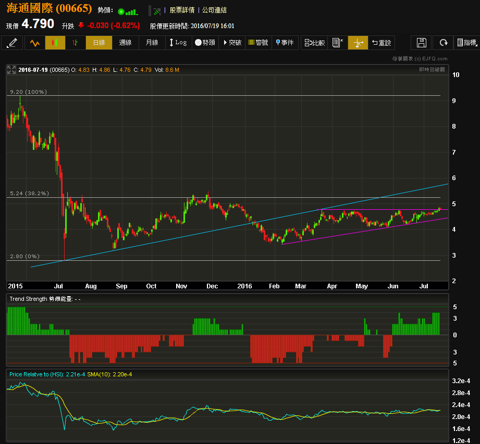The width and height of the screenshot is (480, 444).
Task: Click the current price 4.790
Action: (x=38, y=24)
